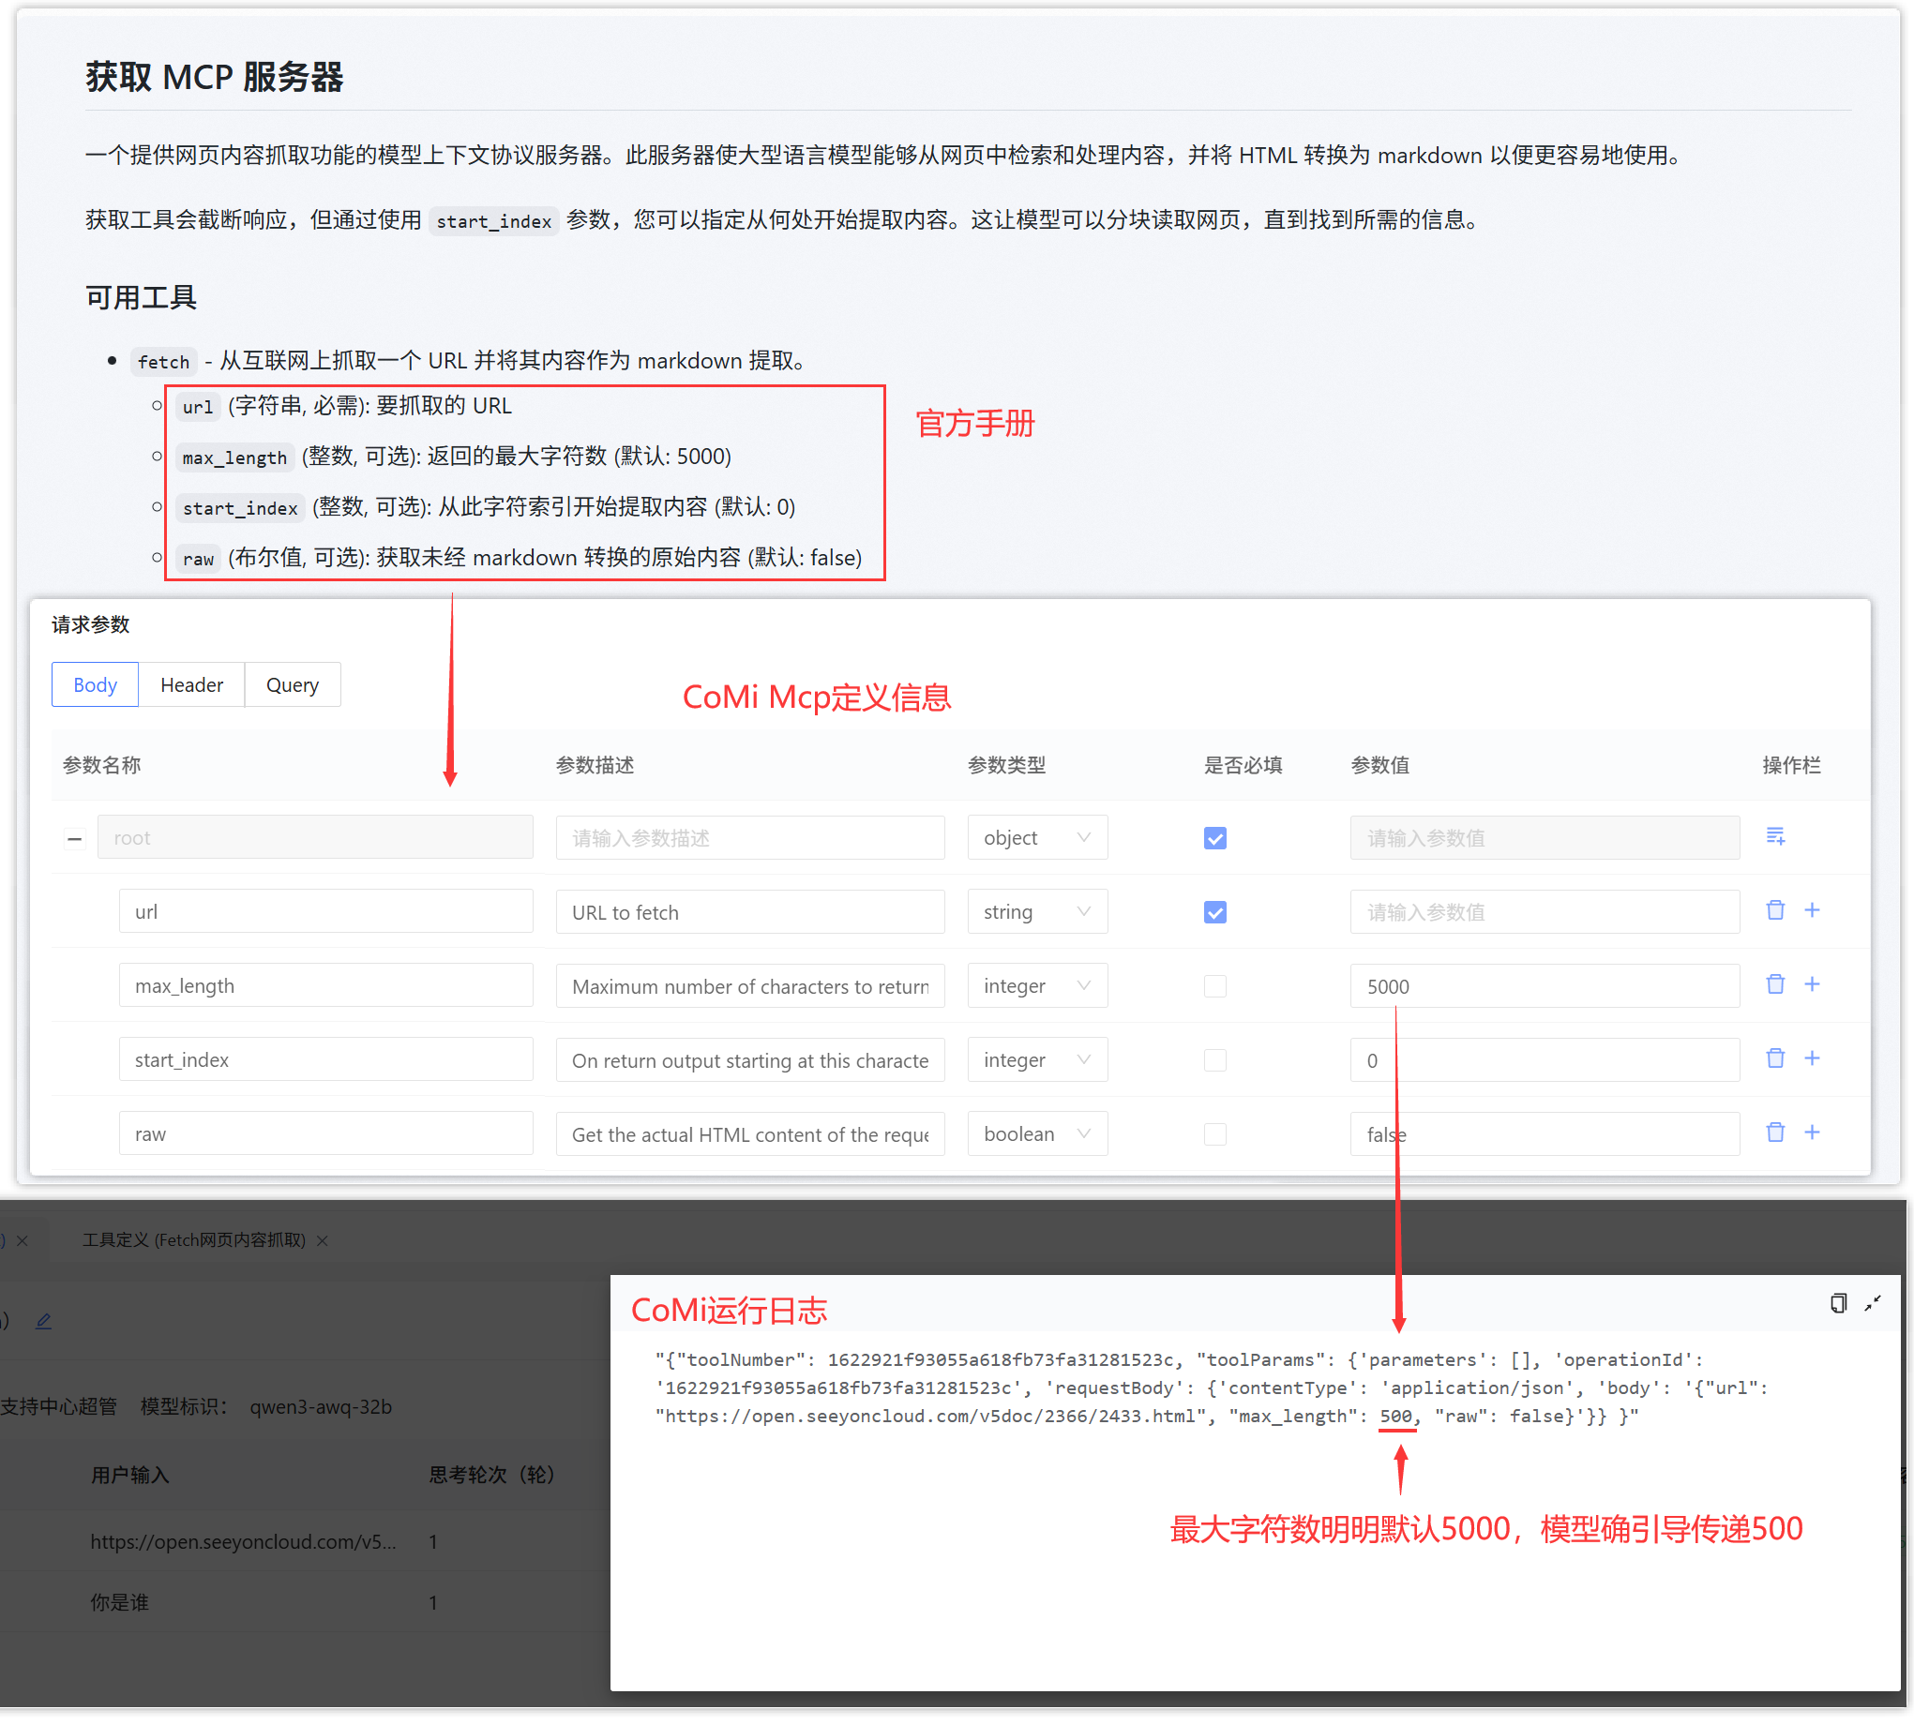1914x1725 pixels.
Task: Check required checkbox for max_length
Action: [x=1214, y=986]
